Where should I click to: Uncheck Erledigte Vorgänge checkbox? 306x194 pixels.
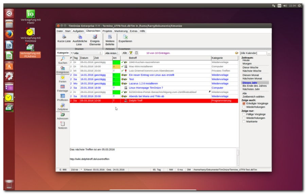[244, 103]
